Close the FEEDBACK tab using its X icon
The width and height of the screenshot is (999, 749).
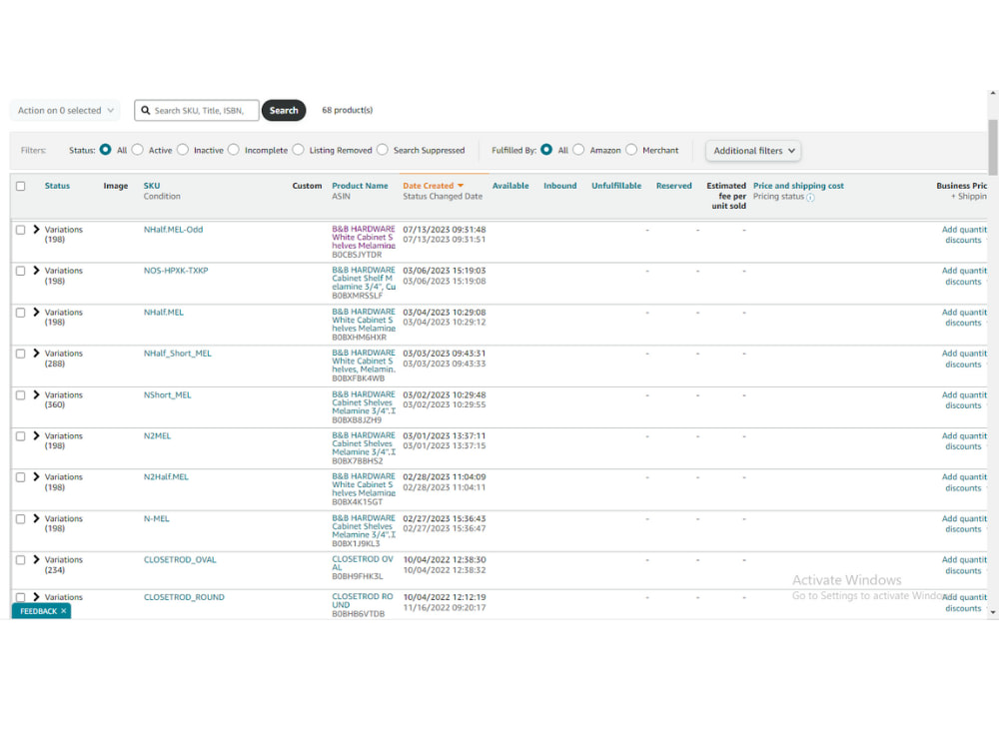click(x=64, y=610)
